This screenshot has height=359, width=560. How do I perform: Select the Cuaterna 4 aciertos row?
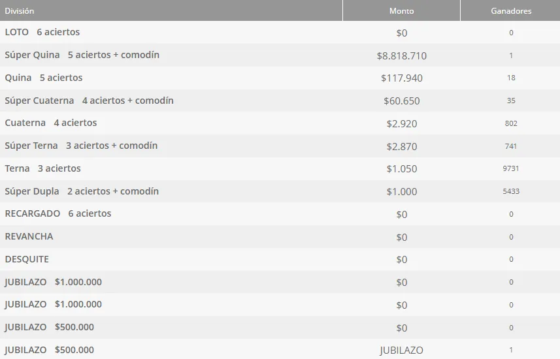pos(280,123)
